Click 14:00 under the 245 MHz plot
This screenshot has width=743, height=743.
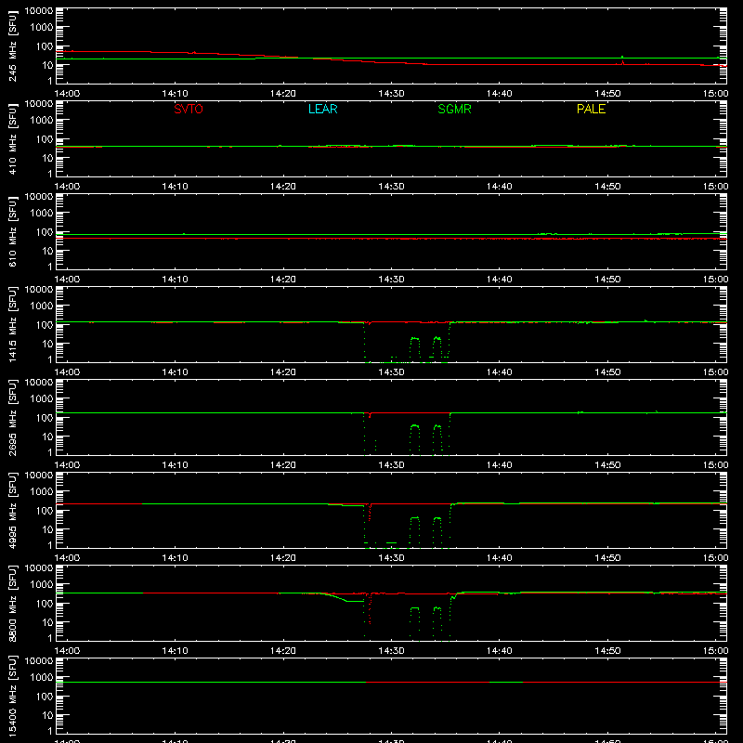(67, 94)
